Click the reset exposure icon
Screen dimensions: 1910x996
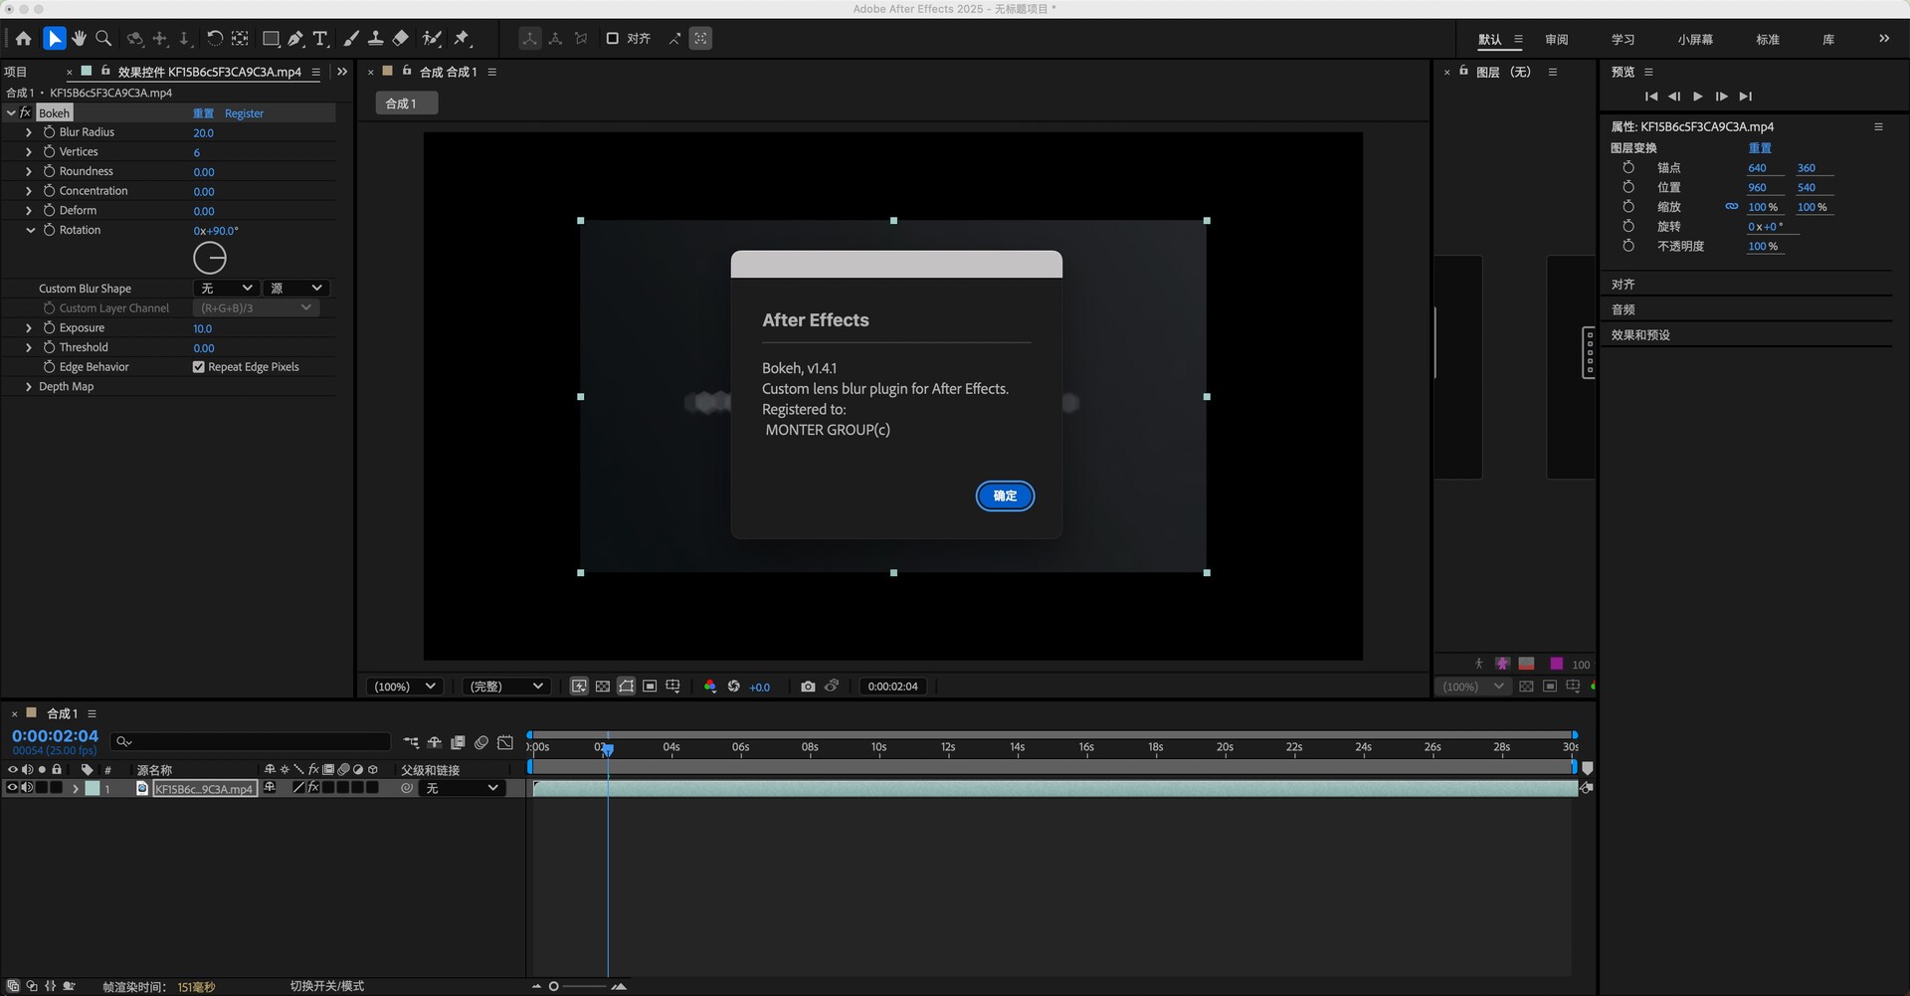tap(734, 687)
